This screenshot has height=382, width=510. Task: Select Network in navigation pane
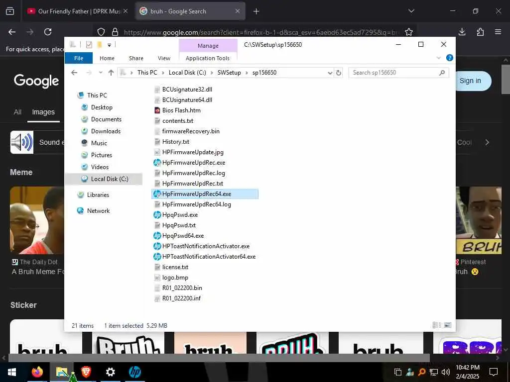click(98, 211)
